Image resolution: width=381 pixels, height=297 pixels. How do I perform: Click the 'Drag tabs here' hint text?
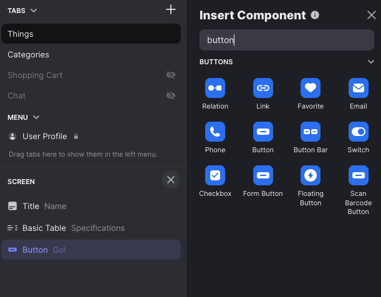tap(83, 154)
